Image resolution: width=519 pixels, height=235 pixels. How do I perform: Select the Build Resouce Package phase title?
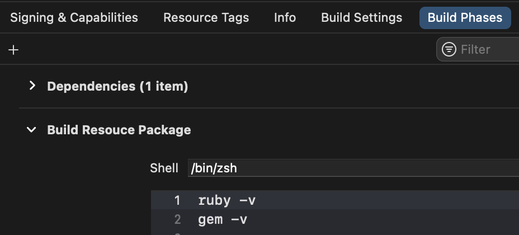point(119,130)
